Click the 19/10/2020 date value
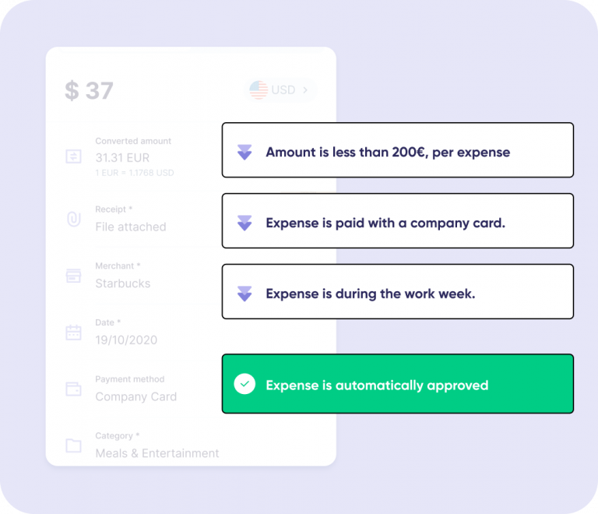Image resolution: width=598 pixels, height=514 pixels. pos(126,340)
